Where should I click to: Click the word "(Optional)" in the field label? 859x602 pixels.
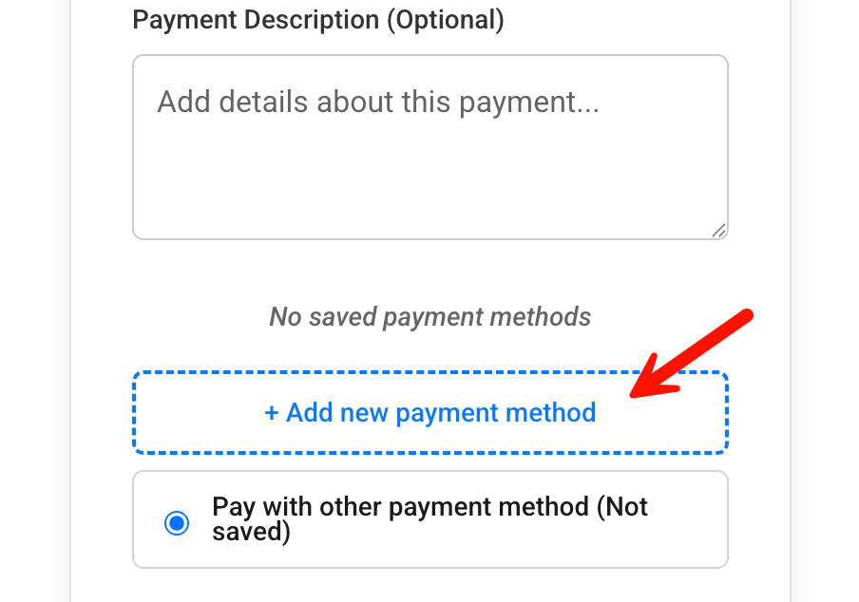(445, 20)
